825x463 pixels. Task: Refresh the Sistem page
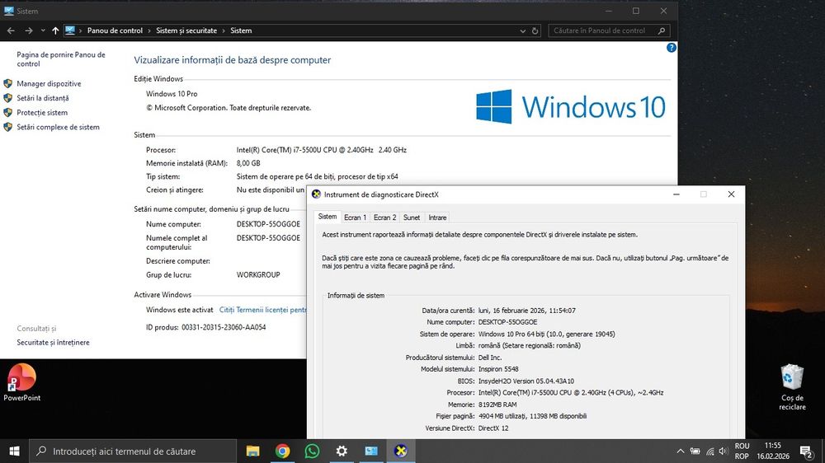535,30
